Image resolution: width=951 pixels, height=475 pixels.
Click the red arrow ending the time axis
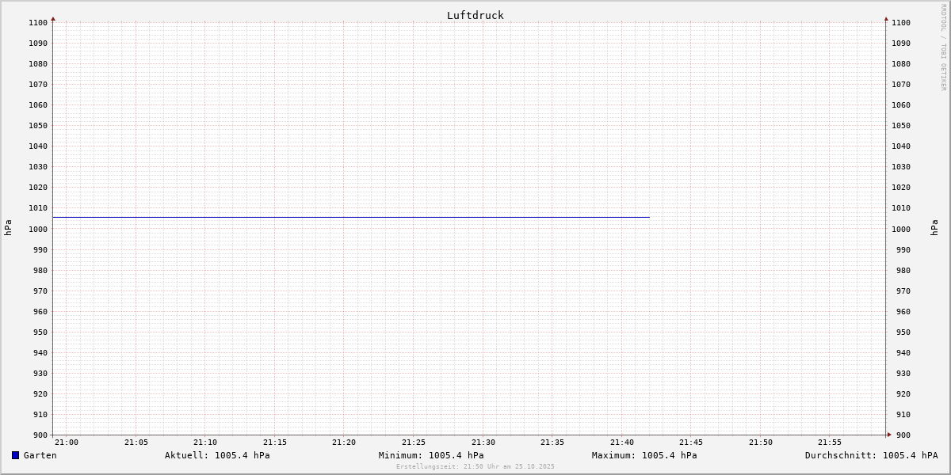[x=889, y=435]
